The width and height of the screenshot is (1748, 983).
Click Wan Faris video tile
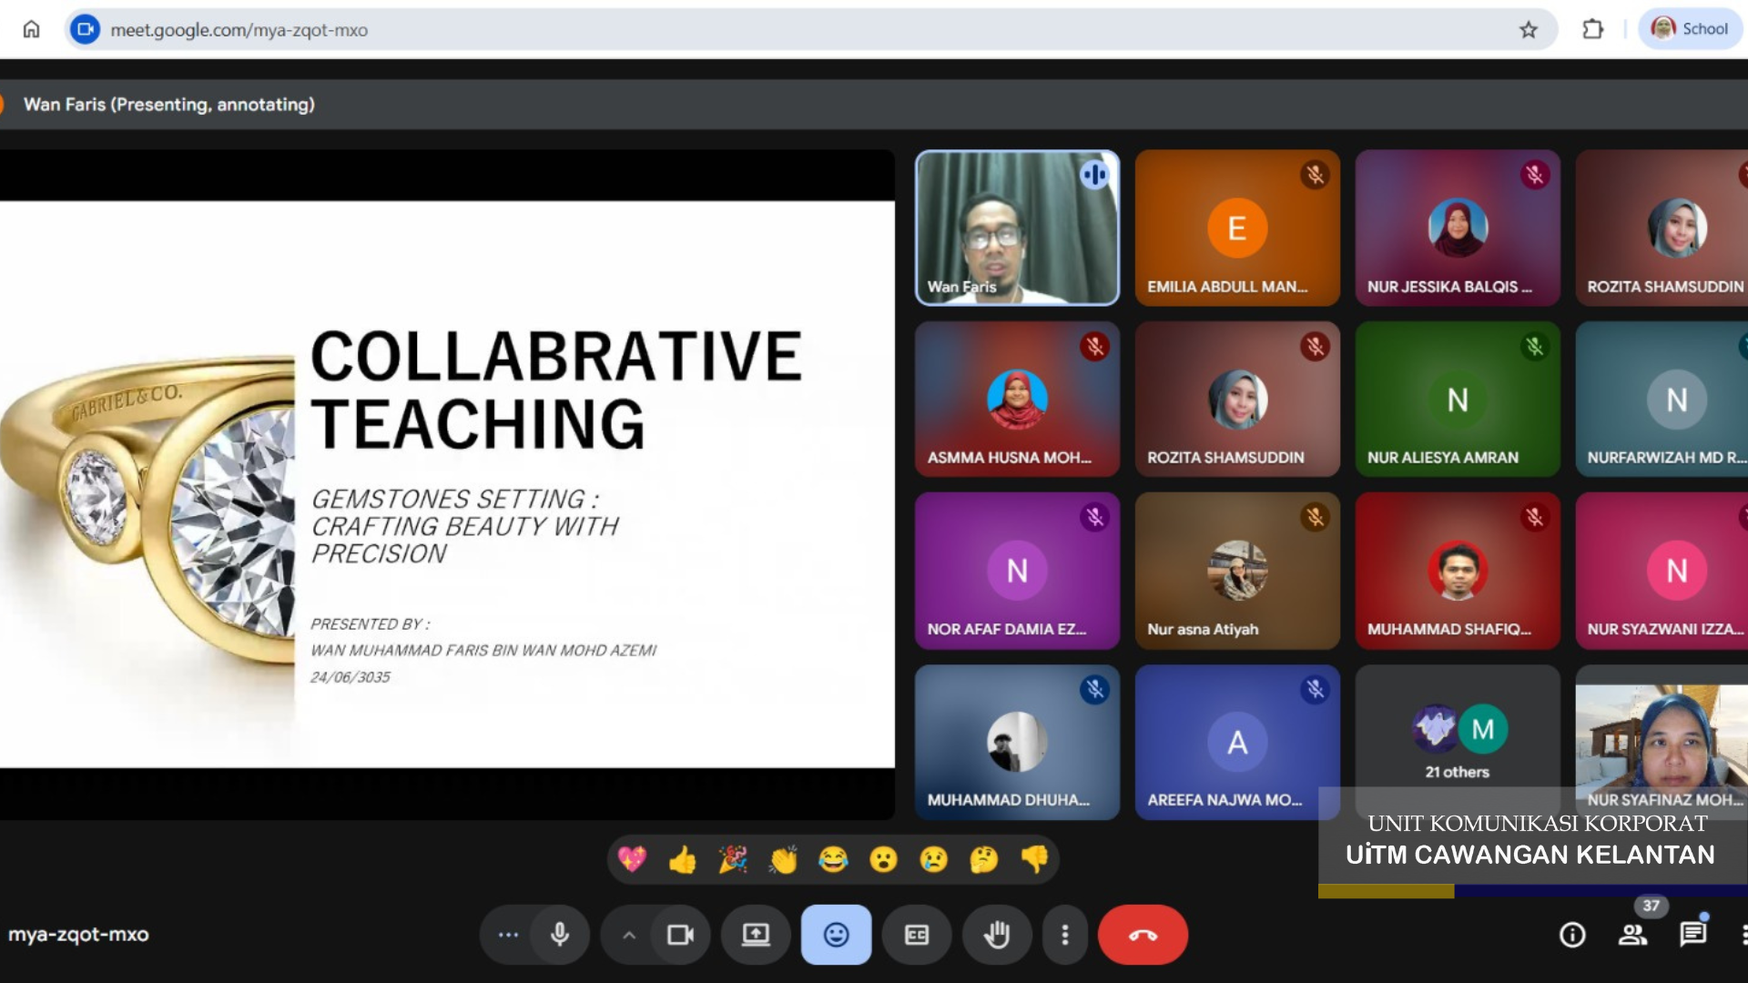click(1017, 228)
